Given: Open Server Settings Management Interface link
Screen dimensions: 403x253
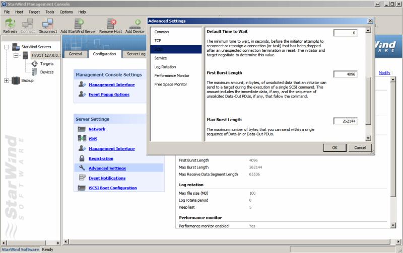Looking at the screenshot, I should (111, 148).
